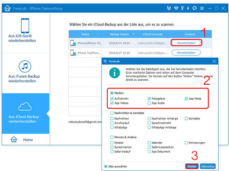Image resolution: width=229 pixels, height=171 pixels.
Task: Select the iTunes music note icon
Action: coord(25,66)
